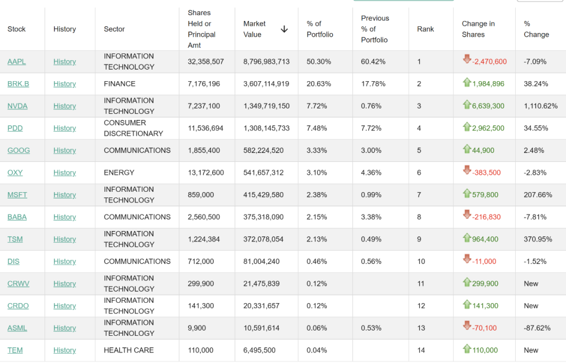Open History for NVDA
566x363 pixels.
pos(64,106)
